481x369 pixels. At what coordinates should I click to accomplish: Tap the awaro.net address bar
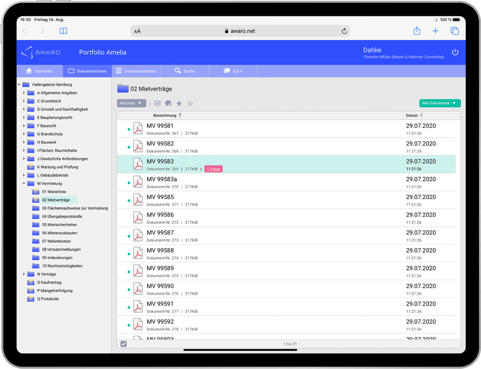coord(240,31)
